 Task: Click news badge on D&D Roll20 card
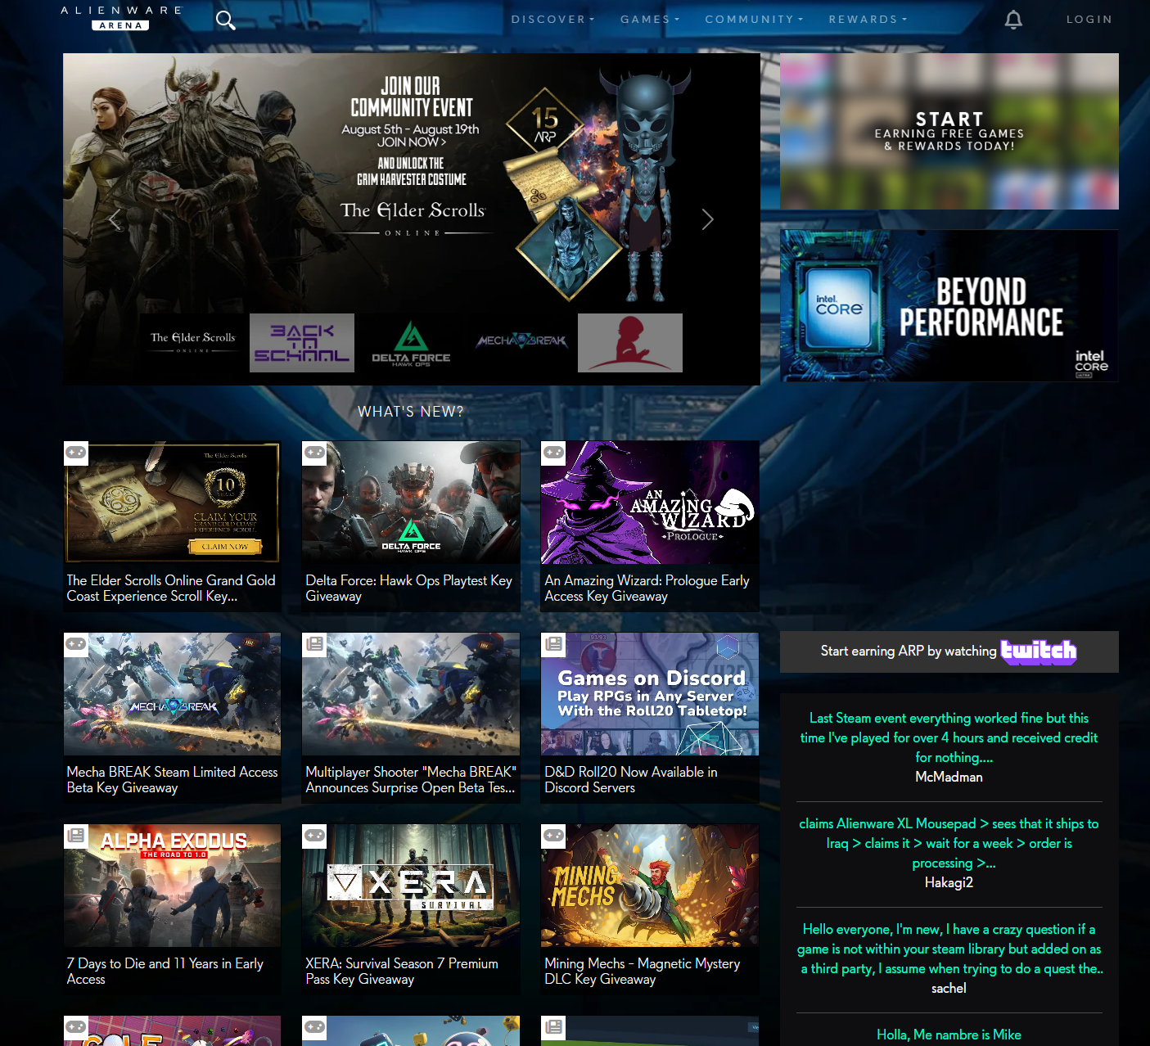tap(554, 644)
